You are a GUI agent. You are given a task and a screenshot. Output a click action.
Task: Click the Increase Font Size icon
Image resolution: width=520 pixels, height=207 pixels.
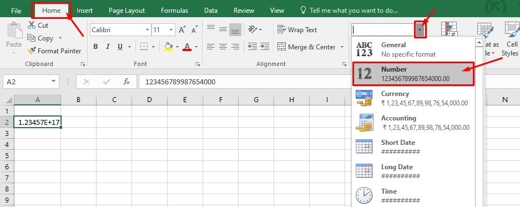tap(182, 29)
